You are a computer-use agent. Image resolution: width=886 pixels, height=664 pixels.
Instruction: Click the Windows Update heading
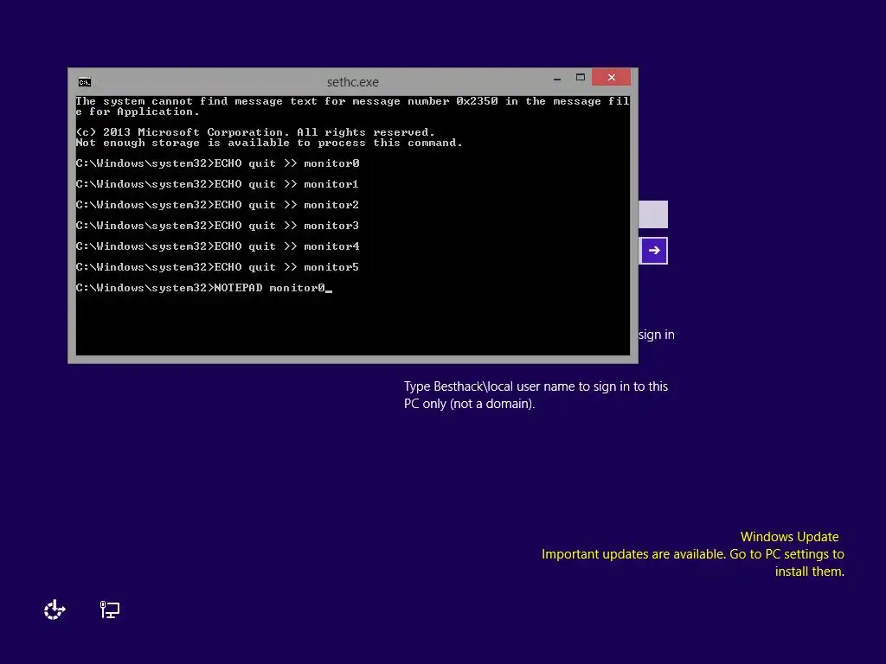pyautogui.click(x=789, y=537)
